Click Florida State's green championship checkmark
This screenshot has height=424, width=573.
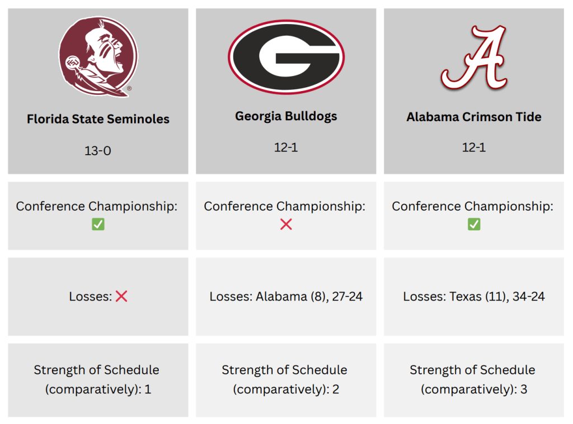click(x=98, y=225)
